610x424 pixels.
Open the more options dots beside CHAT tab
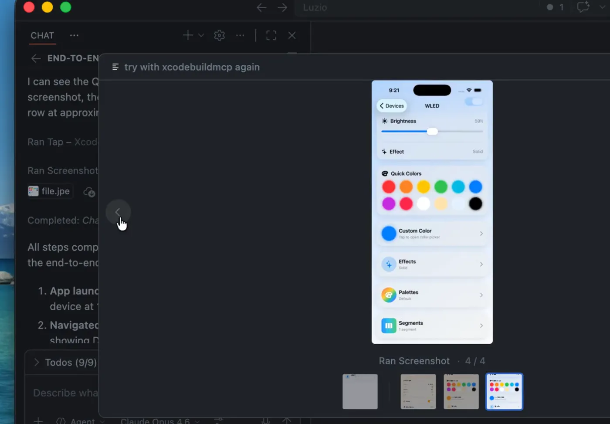(x=74, y=35)
